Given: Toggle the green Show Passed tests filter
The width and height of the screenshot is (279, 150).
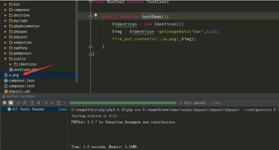Looking at the screenshot, I should (x=5, y=103).
